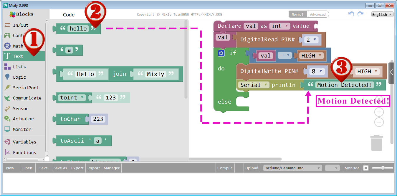Open the English language dropdown
This screenshot has width=397, height=196.
(382, 14)
